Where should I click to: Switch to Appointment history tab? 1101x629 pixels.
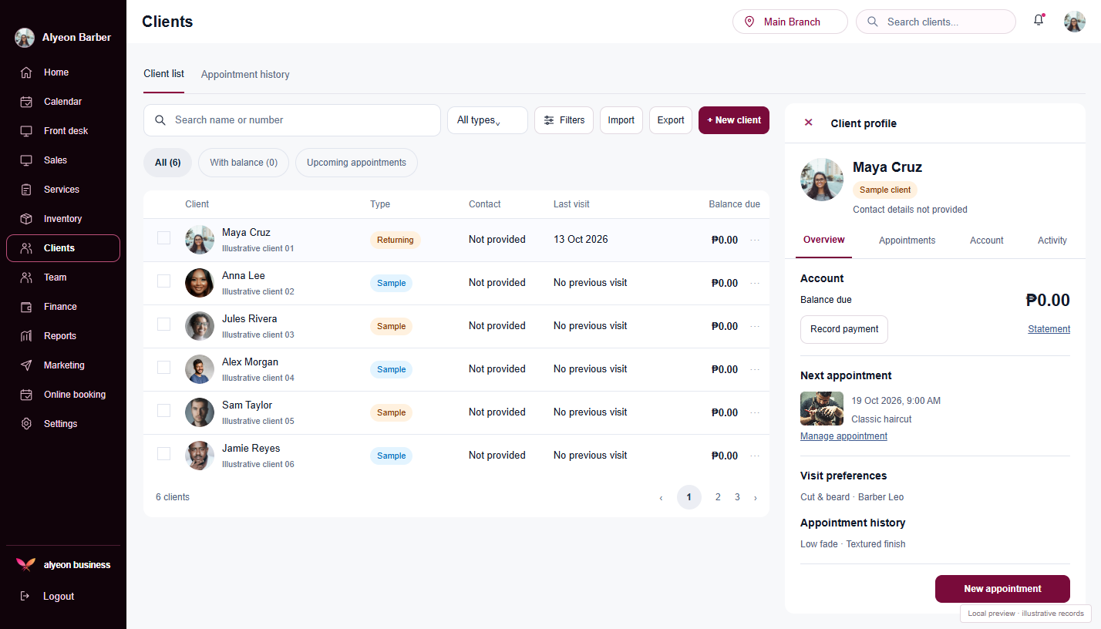pos(245,75)
